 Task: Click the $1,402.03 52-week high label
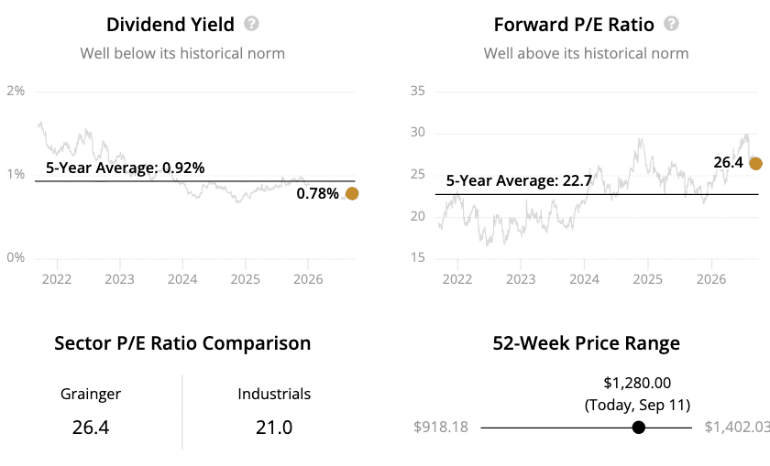tap(737, 427)
